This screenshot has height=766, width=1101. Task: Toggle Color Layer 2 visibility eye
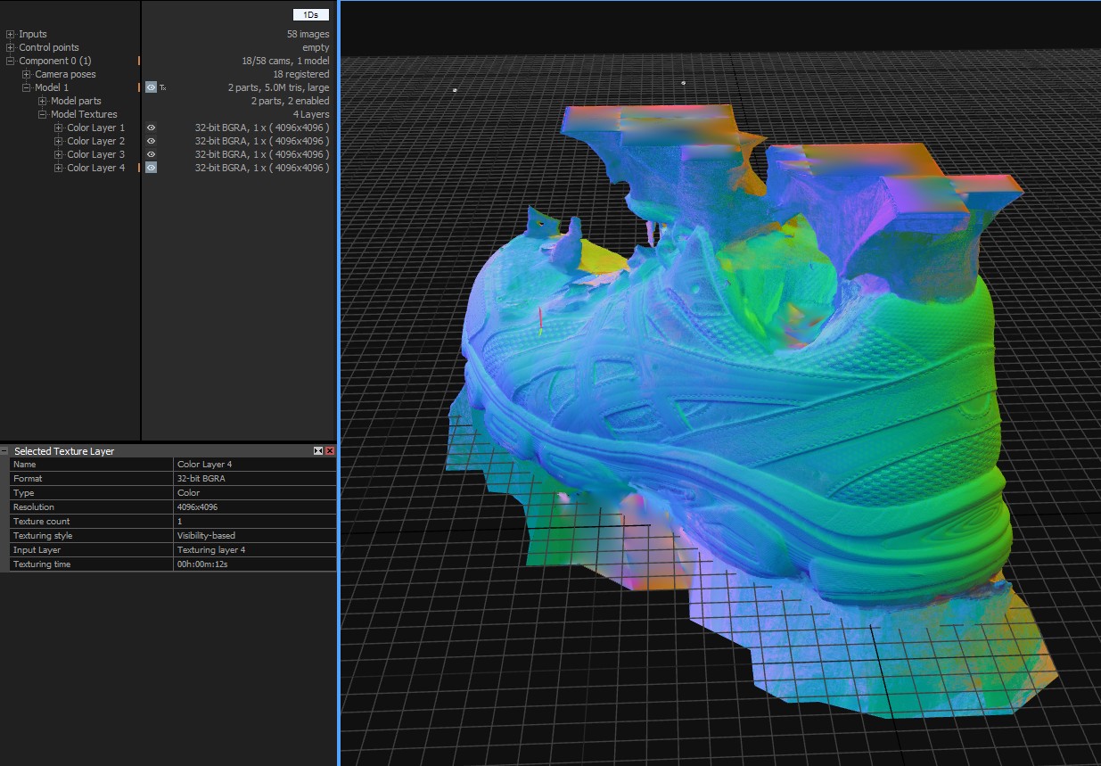pyautogui.click(x=152, y=141)
